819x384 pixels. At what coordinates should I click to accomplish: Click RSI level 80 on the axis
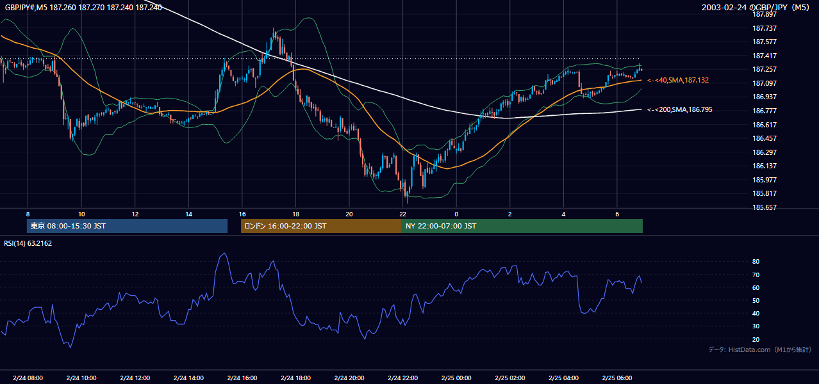(756, 262)
